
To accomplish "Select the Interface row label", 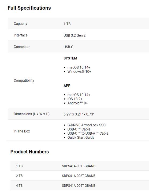I will 20,35.
